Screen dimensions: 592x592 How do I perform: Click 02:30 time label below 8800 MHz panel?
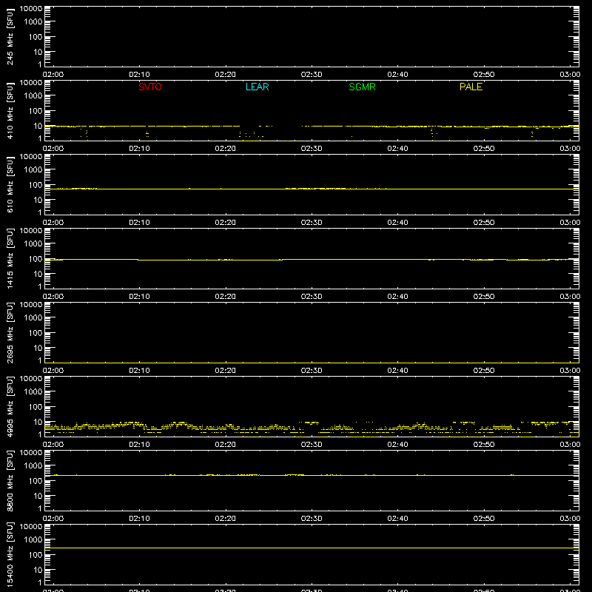coord(312,519)
